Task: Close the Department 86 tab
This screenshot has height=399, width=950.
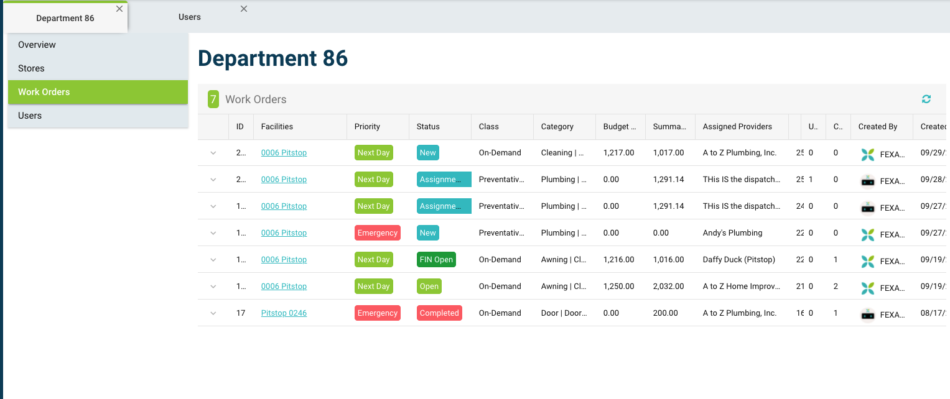Action: point(119,9)
